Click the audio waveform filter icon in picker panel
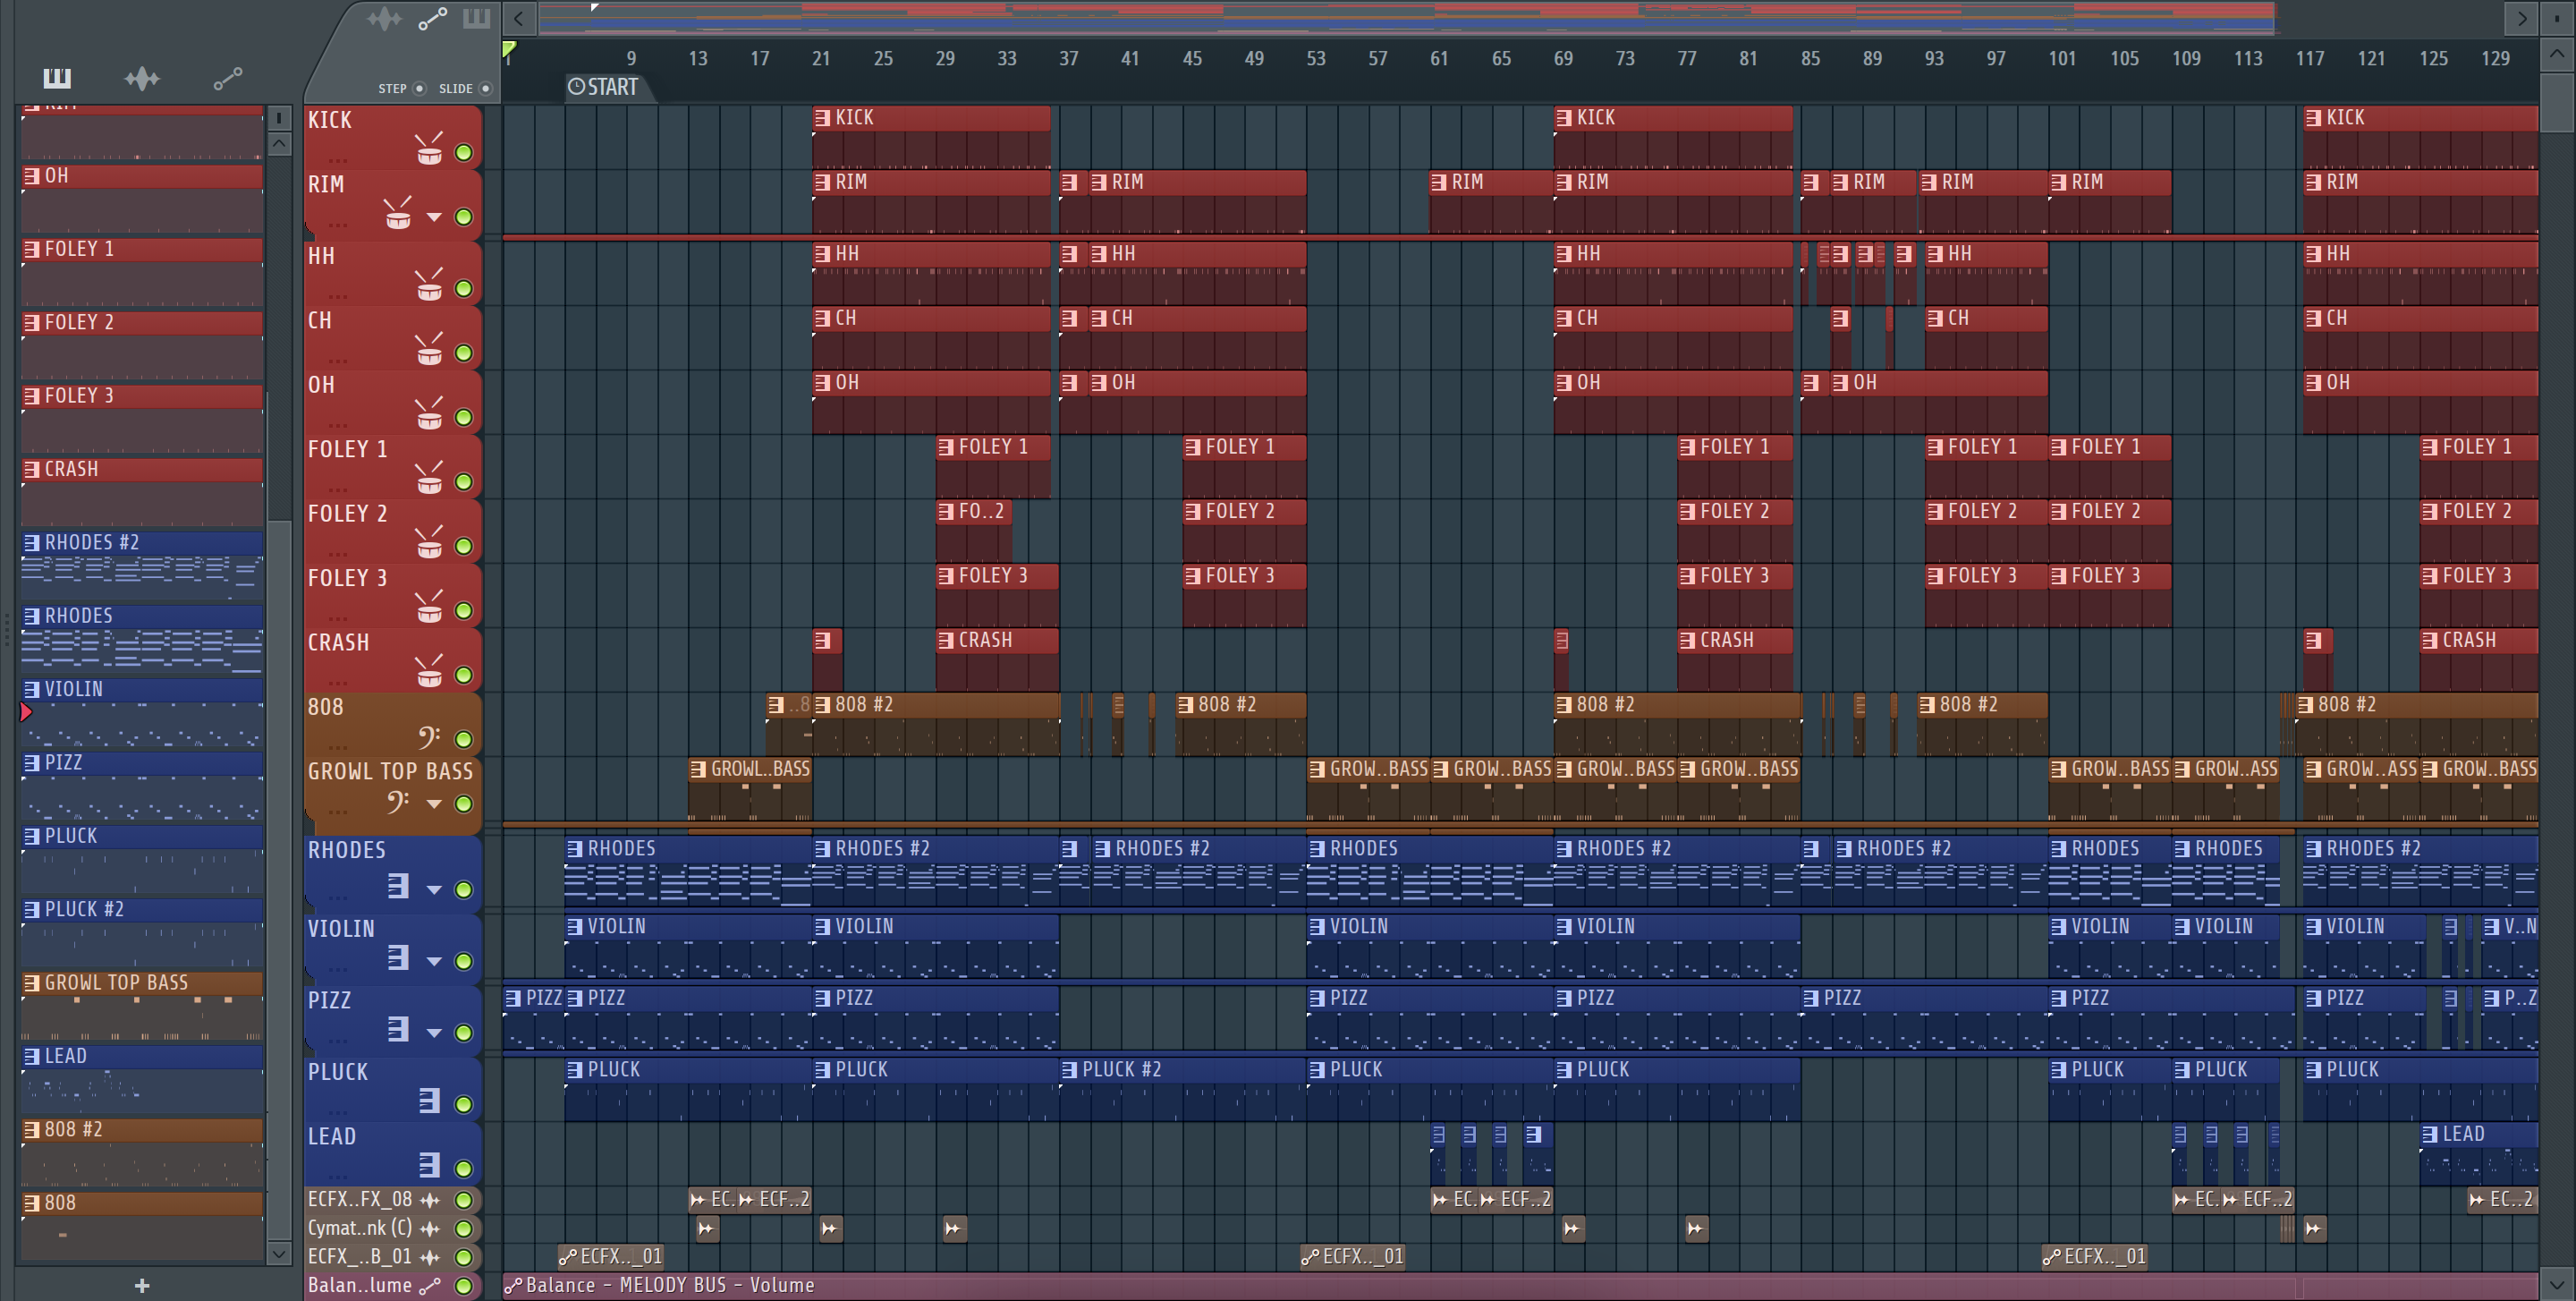The width and height of the screenshot is (2576, 1301). [142, 78]
